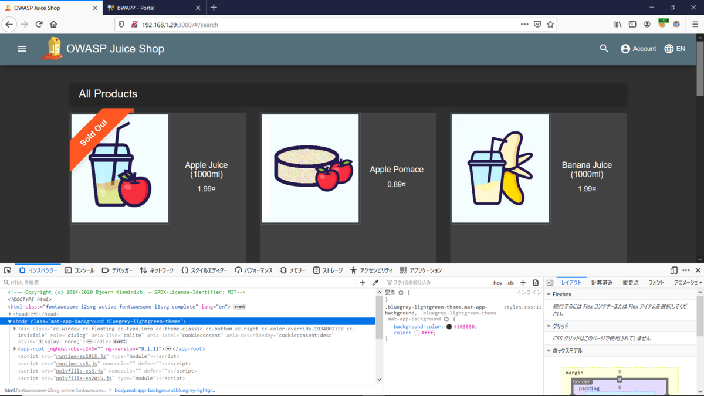Click the スタイルを絞り込み filter field
The height and width of the screenshot is (396, 704).
point(437,283)
